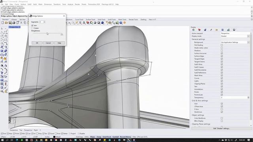Viewport: 253px width, 142px height.
Task: Click the blue question mark Help icon in toolbar
Action: (x=121, y=23)
